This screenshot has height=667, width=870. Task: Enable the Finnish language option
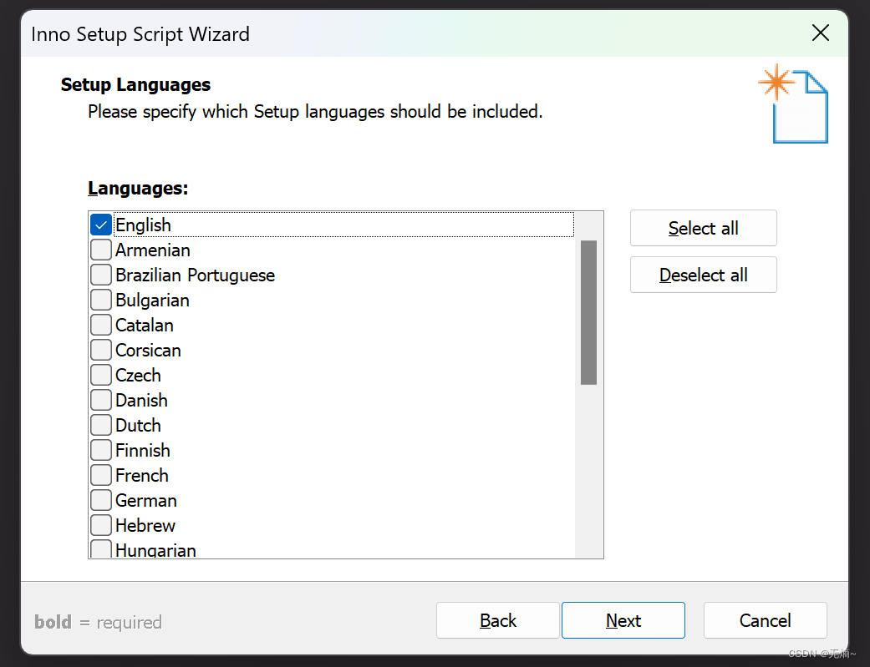pyautogui.click(x=100, y=450)
